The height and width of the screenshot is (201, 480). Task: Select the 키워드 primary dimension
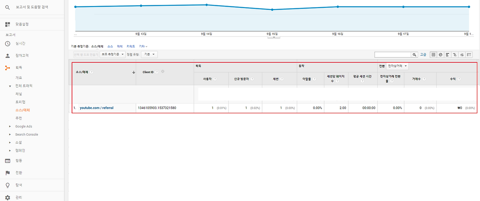pos(131,46)
